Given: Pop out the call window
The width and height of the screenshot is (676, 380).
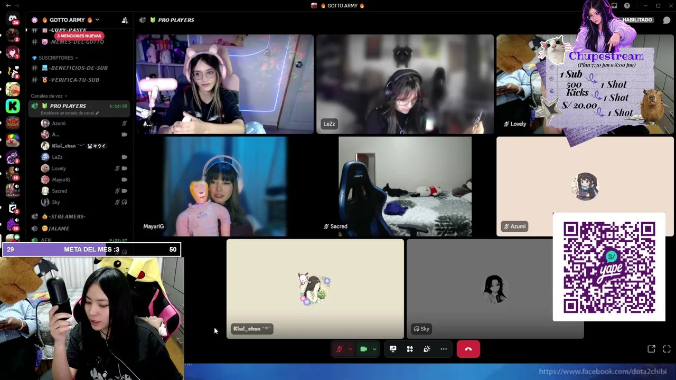Looking at the screenshot, I should coord(651,349).
